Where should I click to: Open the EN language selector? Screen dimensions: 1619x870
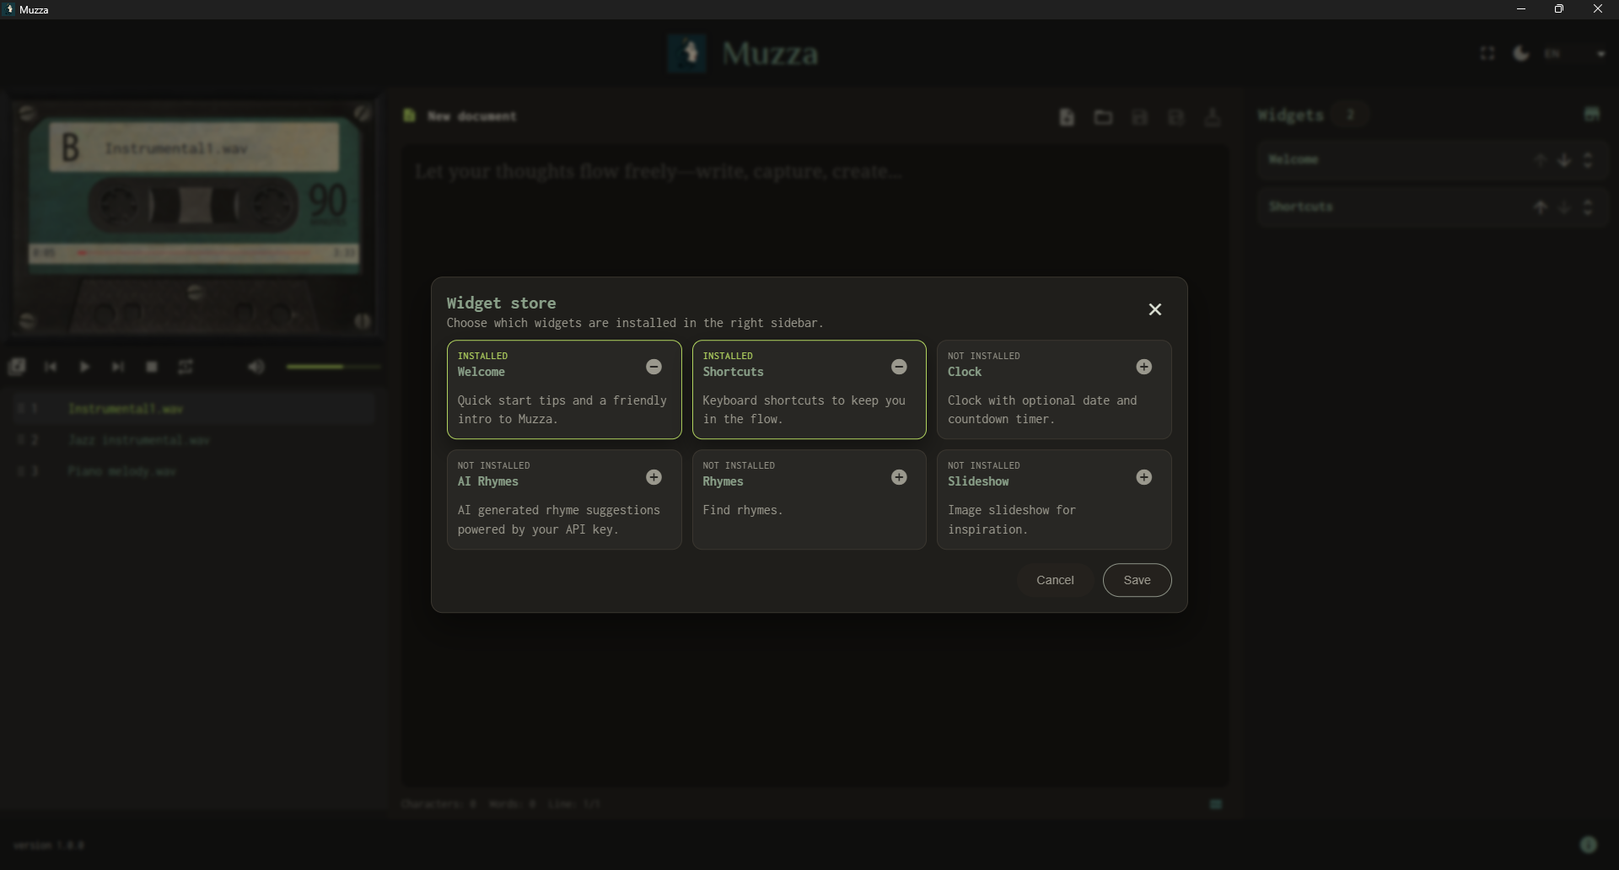[x=1552, y=53]
